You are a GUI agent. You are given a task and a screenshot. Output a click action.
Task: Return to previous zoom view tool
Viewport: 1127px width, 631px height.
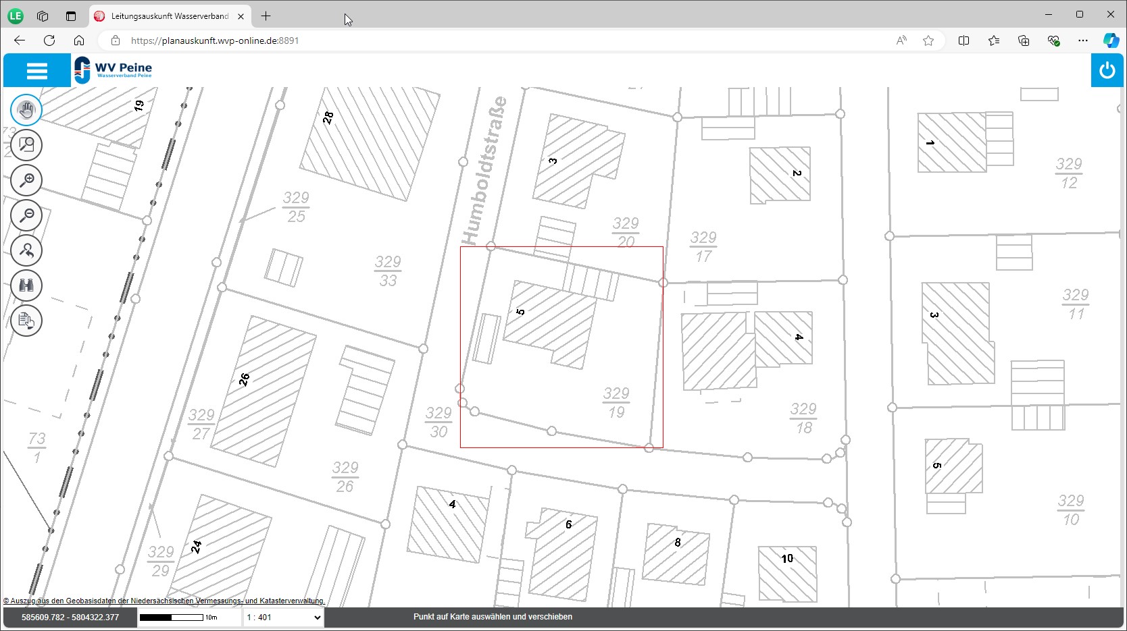click(26, 250)
